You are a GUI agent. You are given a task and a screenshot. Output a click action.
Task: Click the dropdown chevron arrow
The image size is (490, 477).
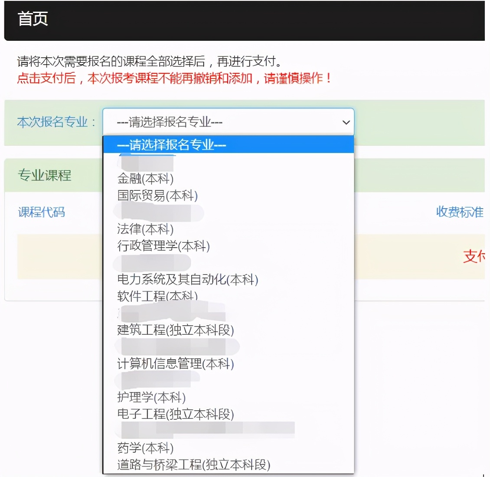pyautogui.click(x=346, y=122)
